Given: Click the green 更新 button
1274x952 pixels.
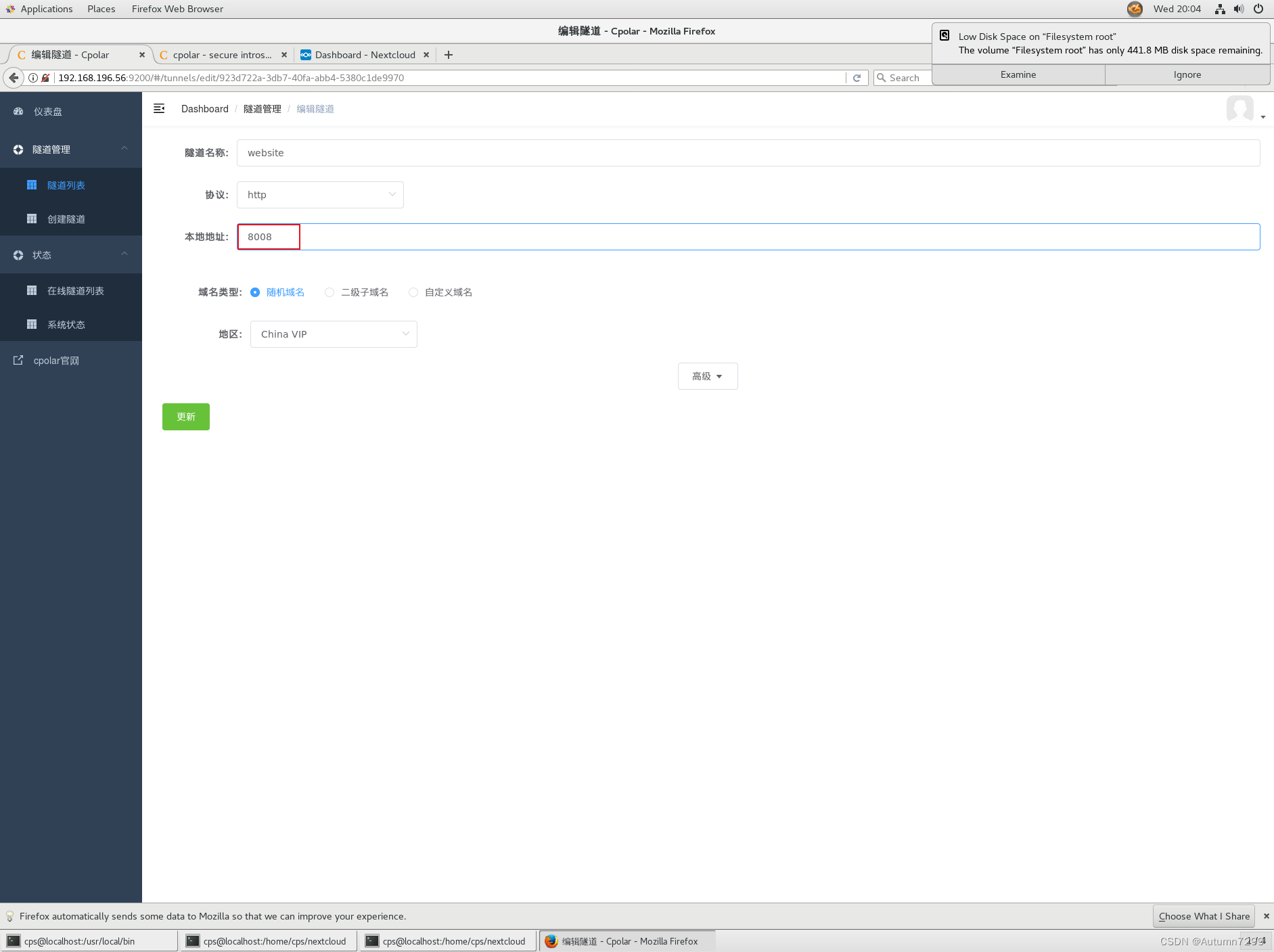Looking at the screenshot, I should coord(186,417).
